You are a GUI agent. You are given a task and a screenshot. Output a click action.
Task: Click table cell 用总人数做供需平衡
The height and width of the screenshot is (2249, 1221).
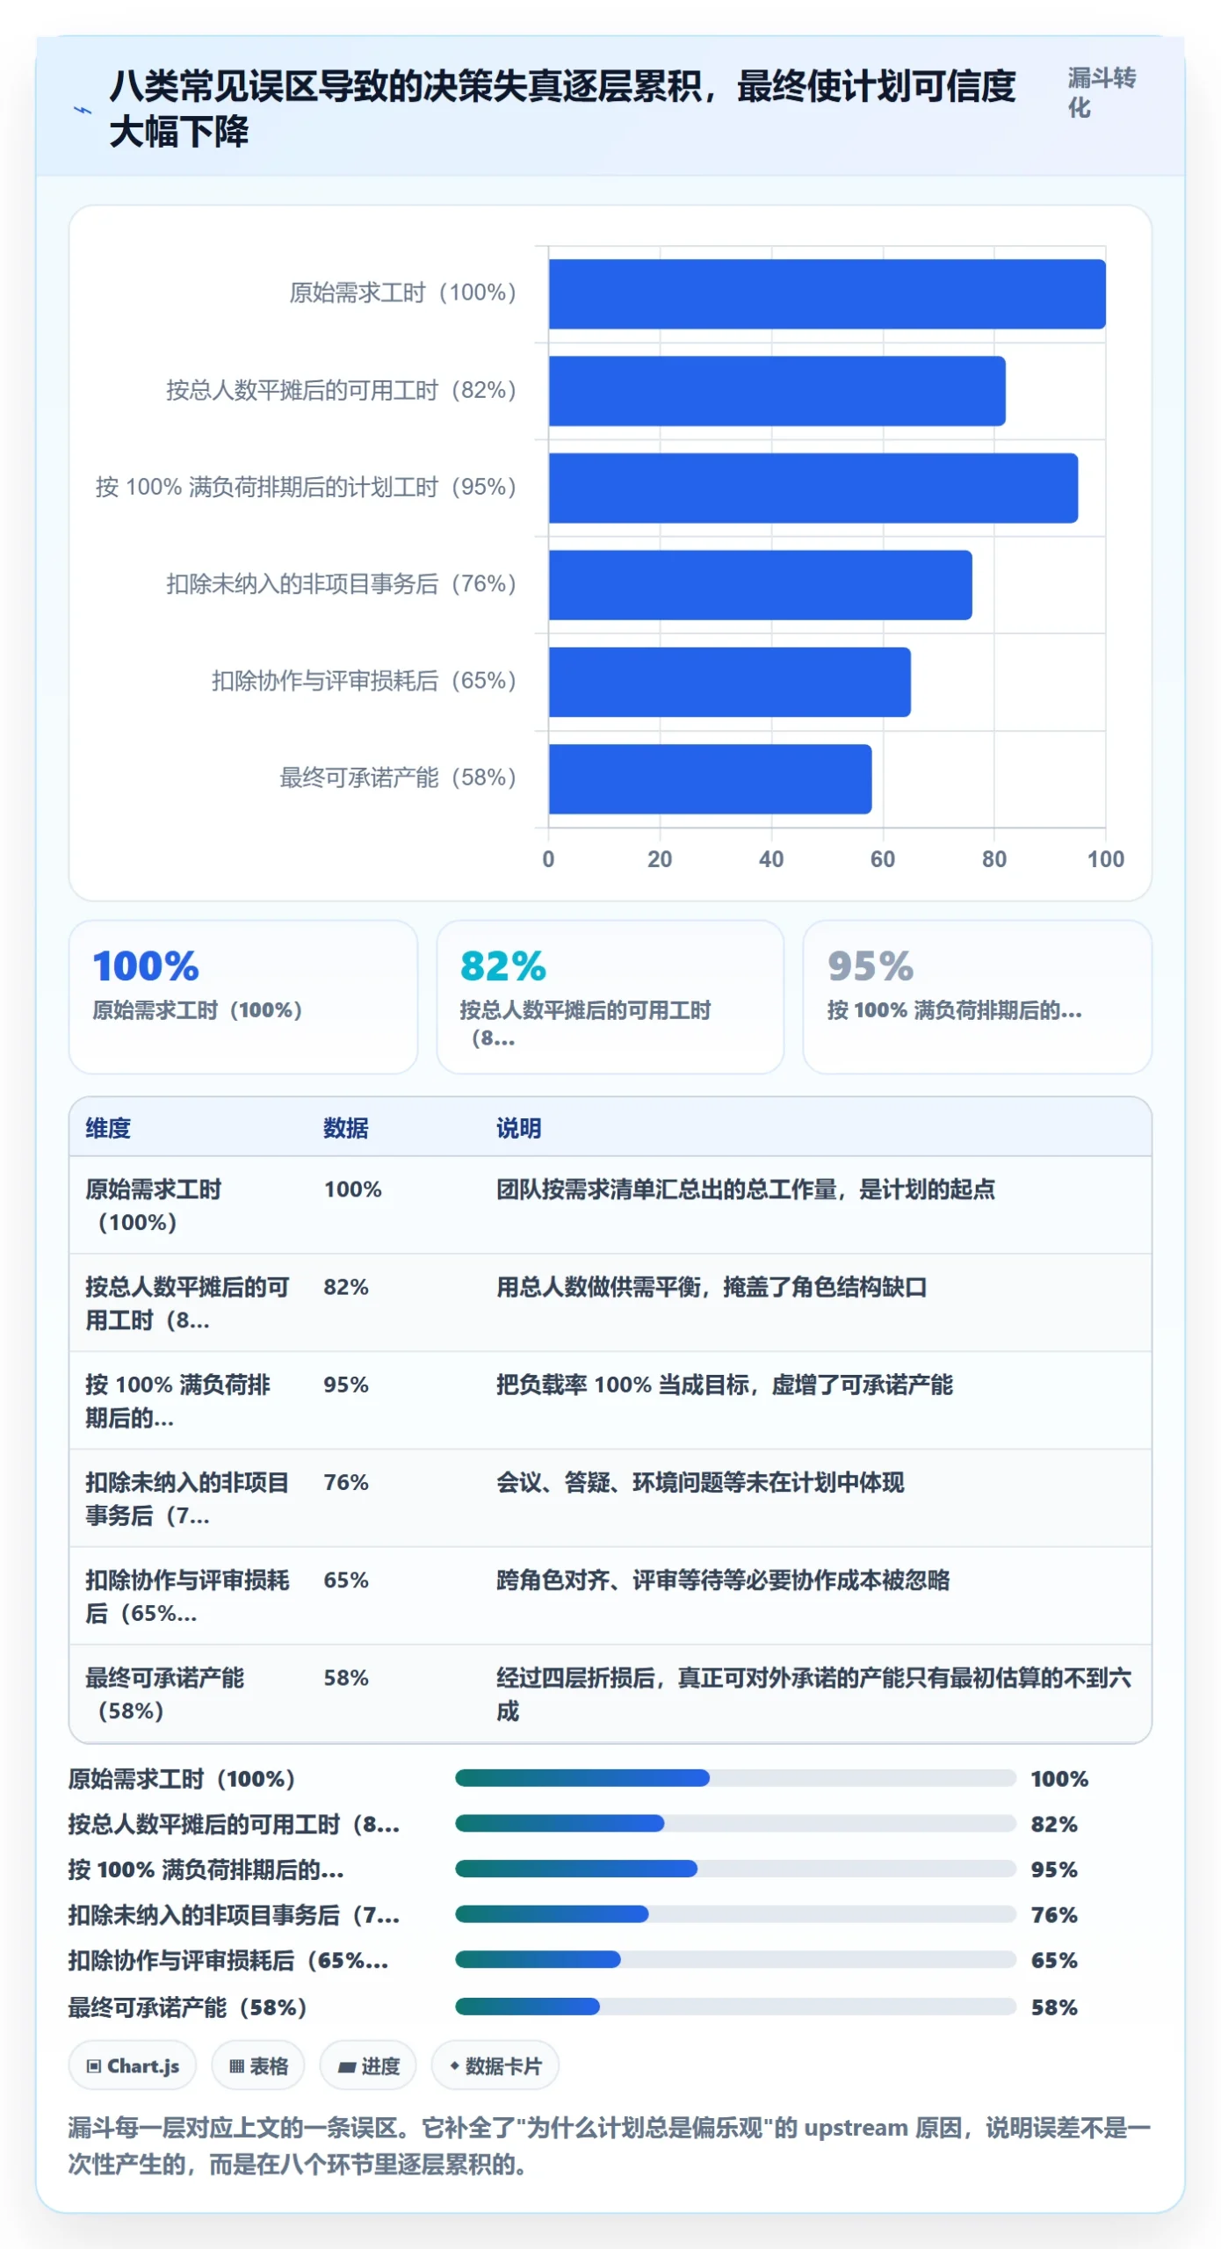click(x=712, y=1287)
